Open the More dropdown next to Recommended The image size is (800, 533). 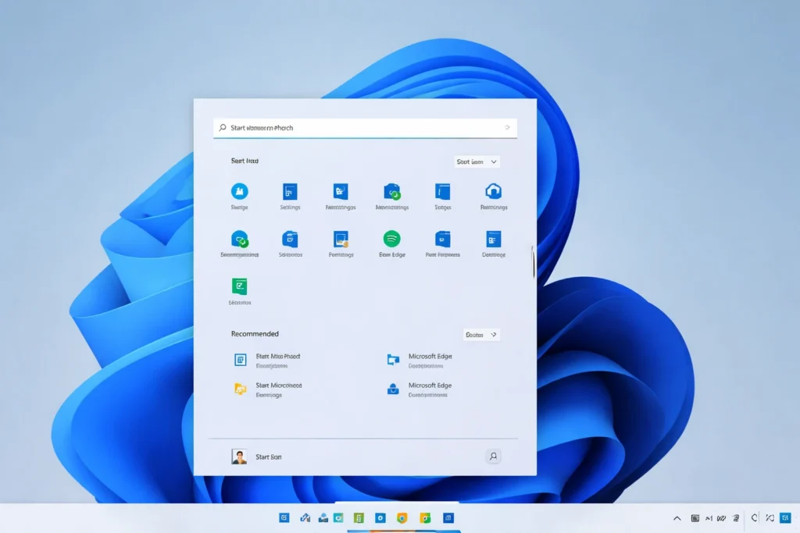482,334
